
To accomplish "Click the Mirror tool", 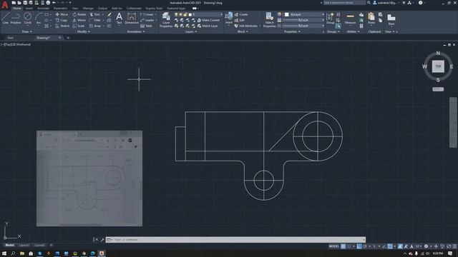I will pyautogui.click(x=79, y=20).
